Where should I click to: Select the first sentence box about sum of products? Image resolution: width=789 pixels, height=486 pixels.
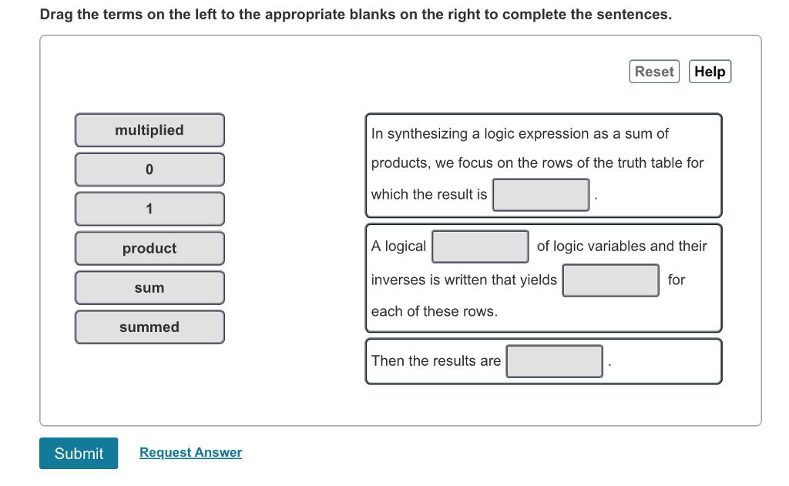click(543, 165)
